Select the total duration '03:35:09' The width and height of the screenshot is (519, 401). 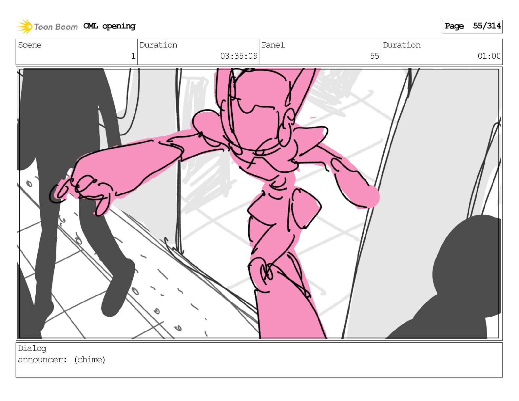point(239,56)
